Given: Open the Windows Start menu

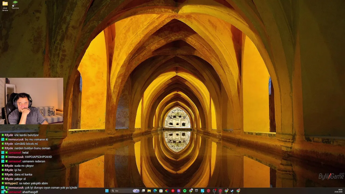Looking at the screenshot, I should pos(107,191).
